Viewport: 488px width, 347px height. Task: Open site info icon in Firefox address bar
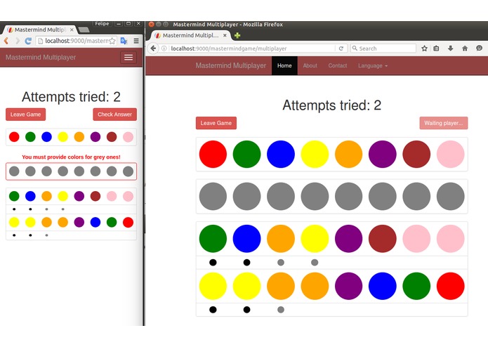[164, 48]
